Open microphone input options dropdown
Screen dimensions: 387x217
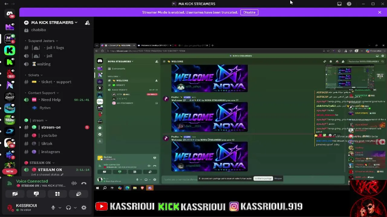pyautogui.click(x=60, y=207)
